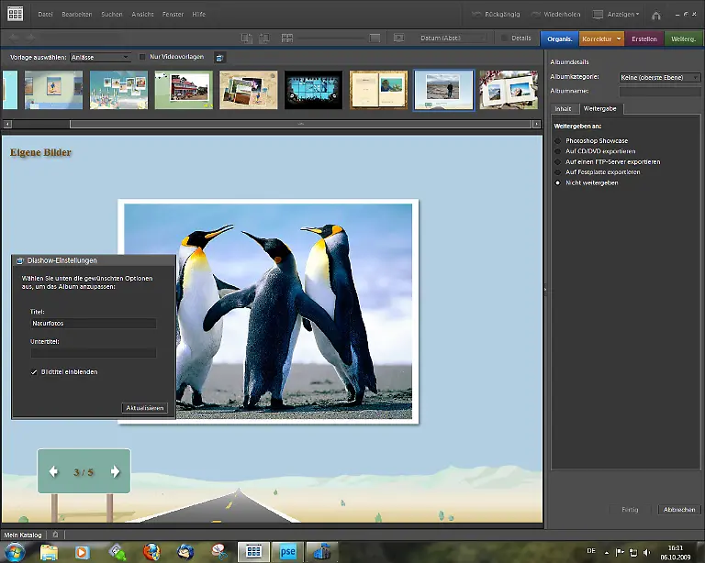Go to the previous slide arrow
Image resolution: width=705 pixels, height=563 pixels.
point(53,471)
